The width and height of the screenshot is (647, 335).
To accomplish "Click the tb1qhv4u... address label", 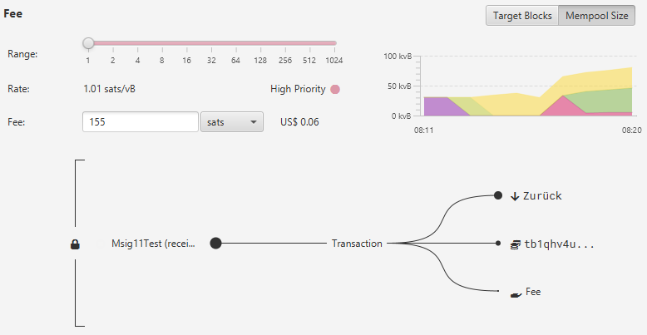I will click(x=559, y=244).
